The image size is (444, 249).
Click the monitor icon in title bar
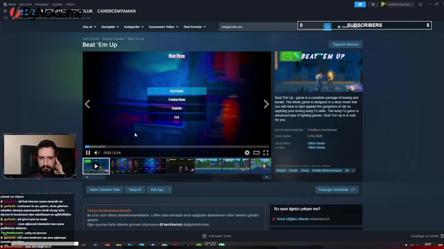420,4
